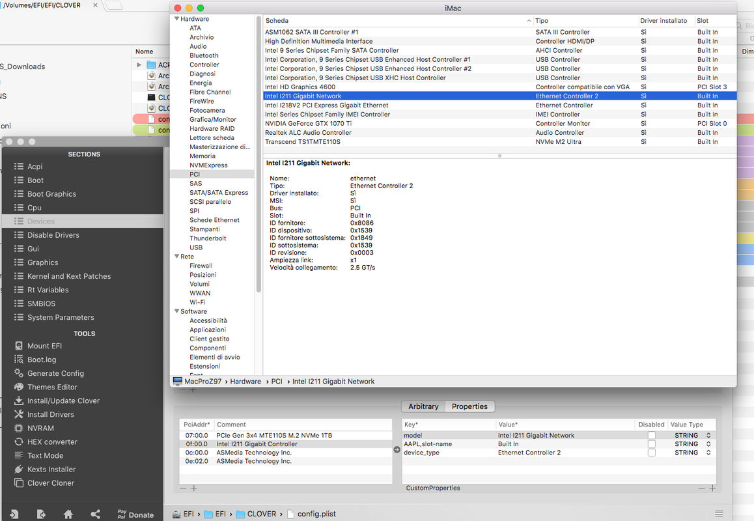The height and width of the screenshot is (521, 754).
Task: Go to the Cpu section
Action: click(34, 208)
